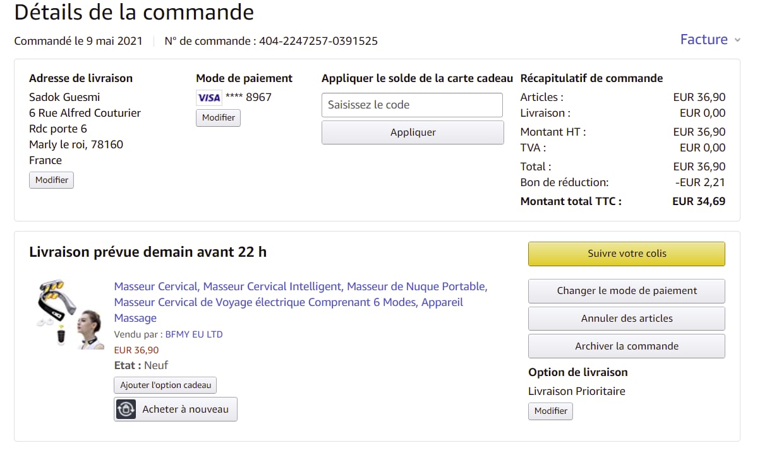Open the Facture invoice link
Viewport: 779px width, 453px height.
(x=703, y=39)
